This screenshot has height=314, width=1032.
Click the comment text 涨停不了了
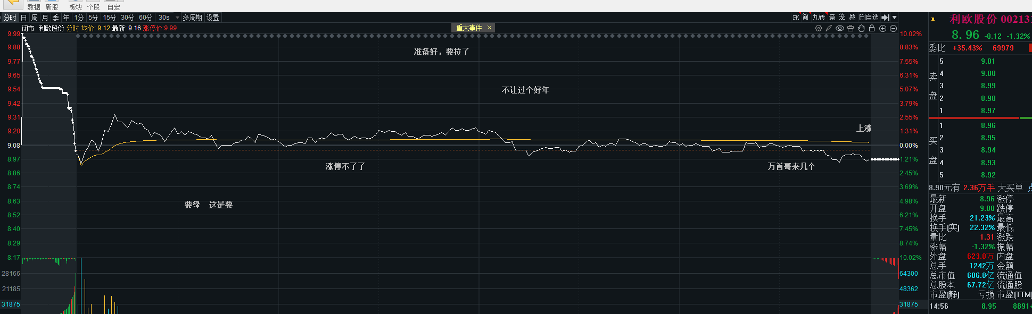pos(345,166)
